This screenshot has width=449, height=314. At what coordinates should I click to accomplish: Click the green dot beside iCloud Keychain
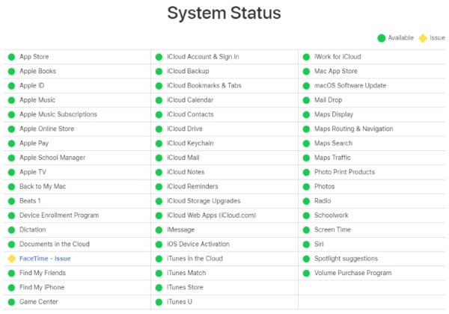pos(159,144)
